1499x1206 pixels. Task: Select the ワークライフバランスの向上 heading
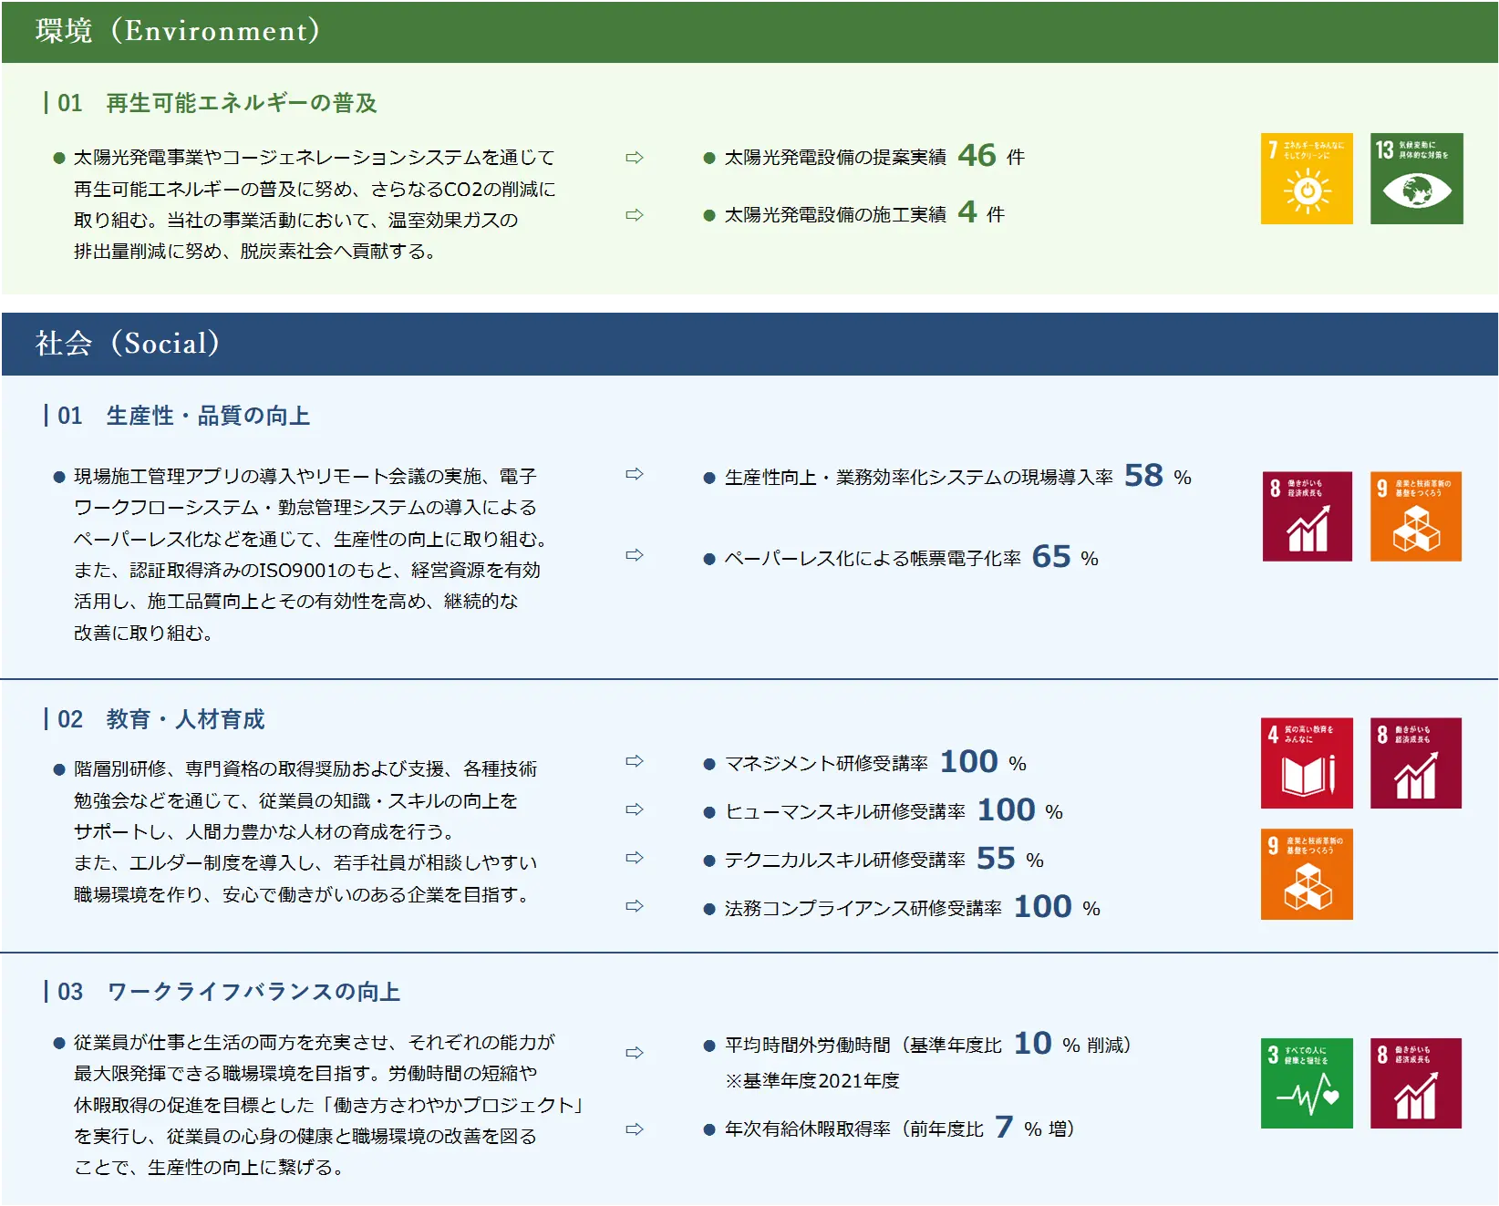(x=253, y=992)
